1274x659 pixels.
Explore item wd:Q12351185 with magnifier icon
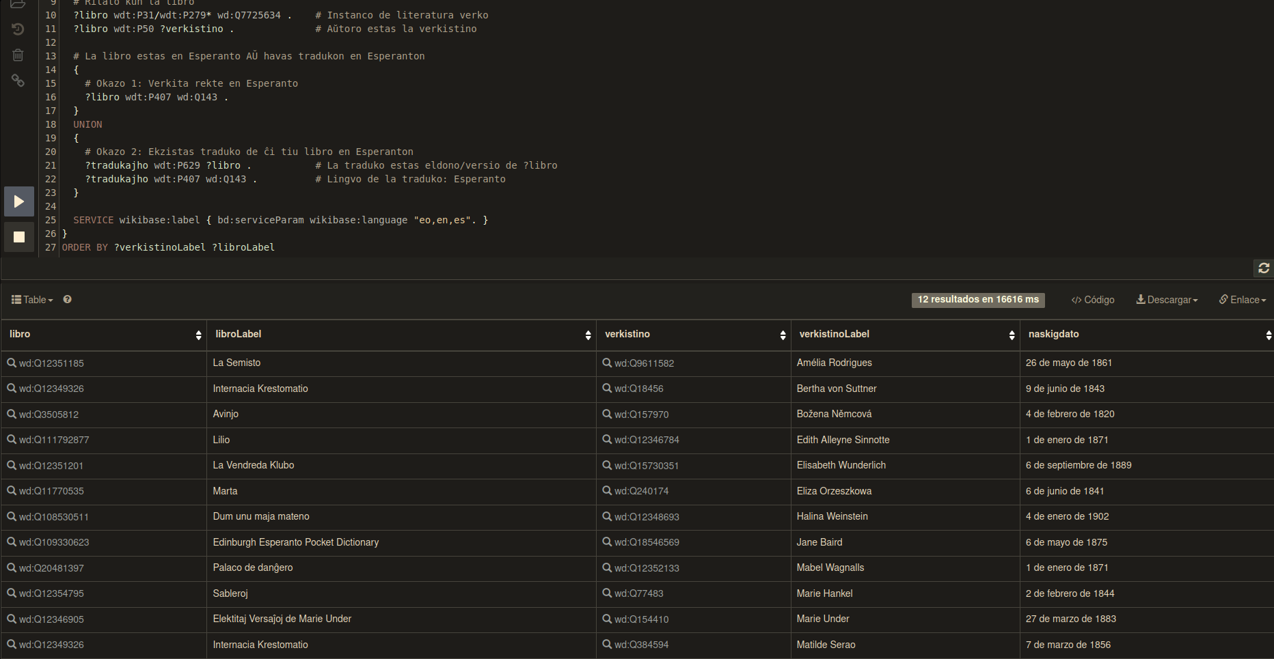click(12, 363)
